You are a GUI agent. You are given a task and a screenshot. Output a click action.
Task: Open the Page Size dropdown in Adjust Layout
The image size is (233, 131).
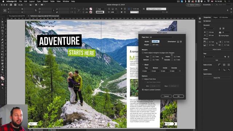162,37
